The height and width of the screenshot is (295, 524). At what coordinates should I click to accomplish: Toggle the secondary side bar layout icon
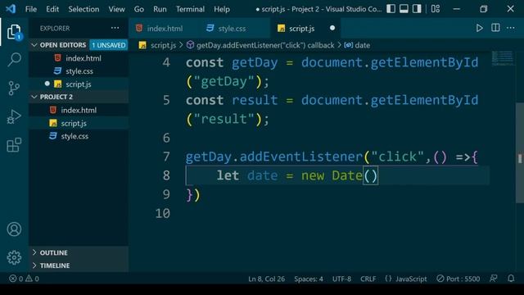(x=417, y=9)
